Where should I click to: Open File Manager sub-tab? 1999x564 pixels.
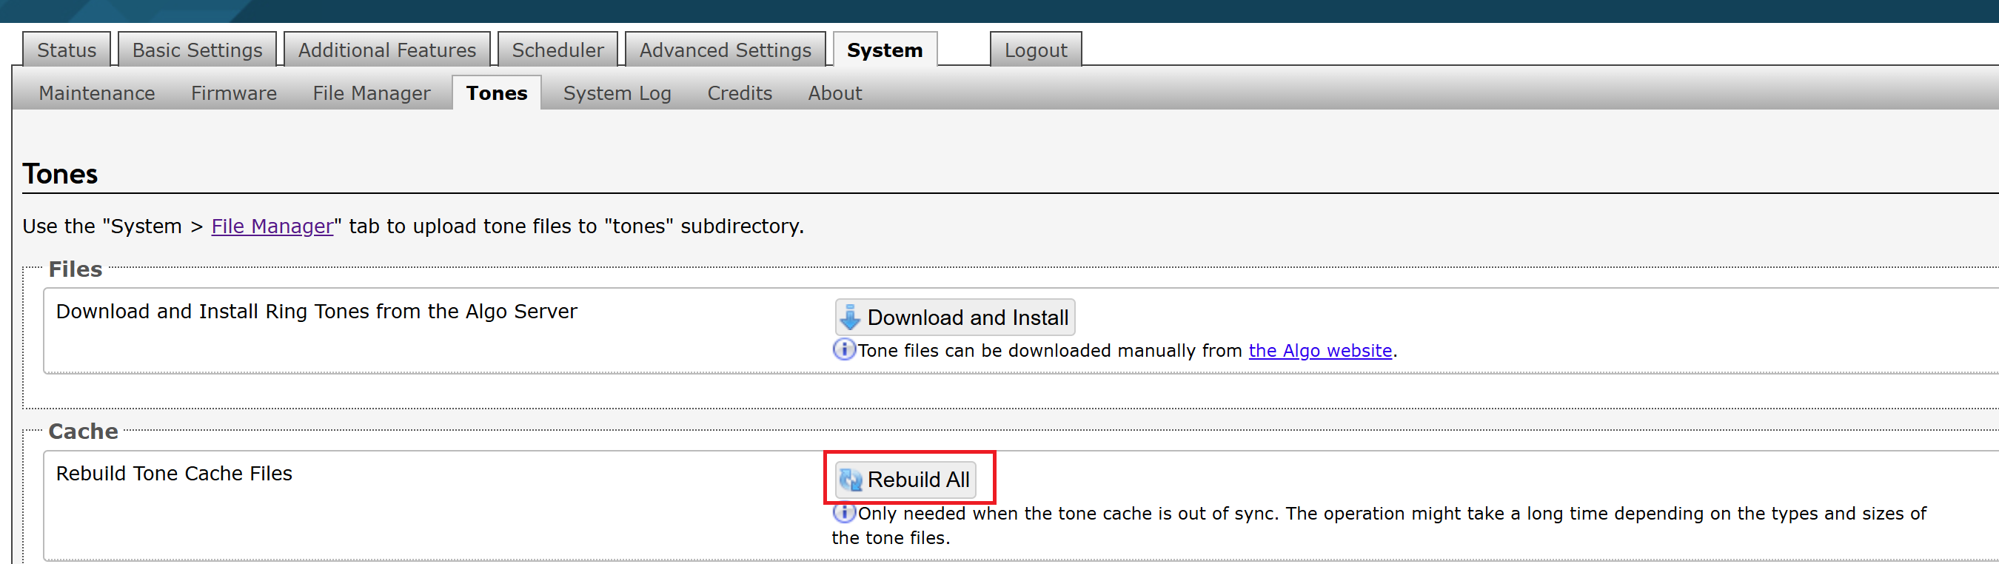[x=371, y=93]
